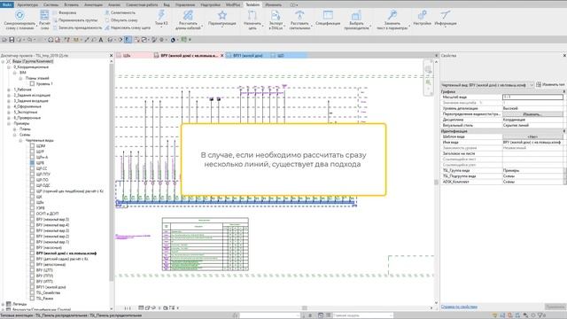The image size is (567, 319).
Task: Click Экспорт в DIALux icon
Action: (x=276, y=15)
